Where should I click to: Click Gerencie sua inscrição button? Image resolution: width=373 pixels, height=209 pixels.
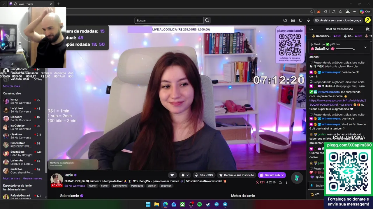point(237,175)
